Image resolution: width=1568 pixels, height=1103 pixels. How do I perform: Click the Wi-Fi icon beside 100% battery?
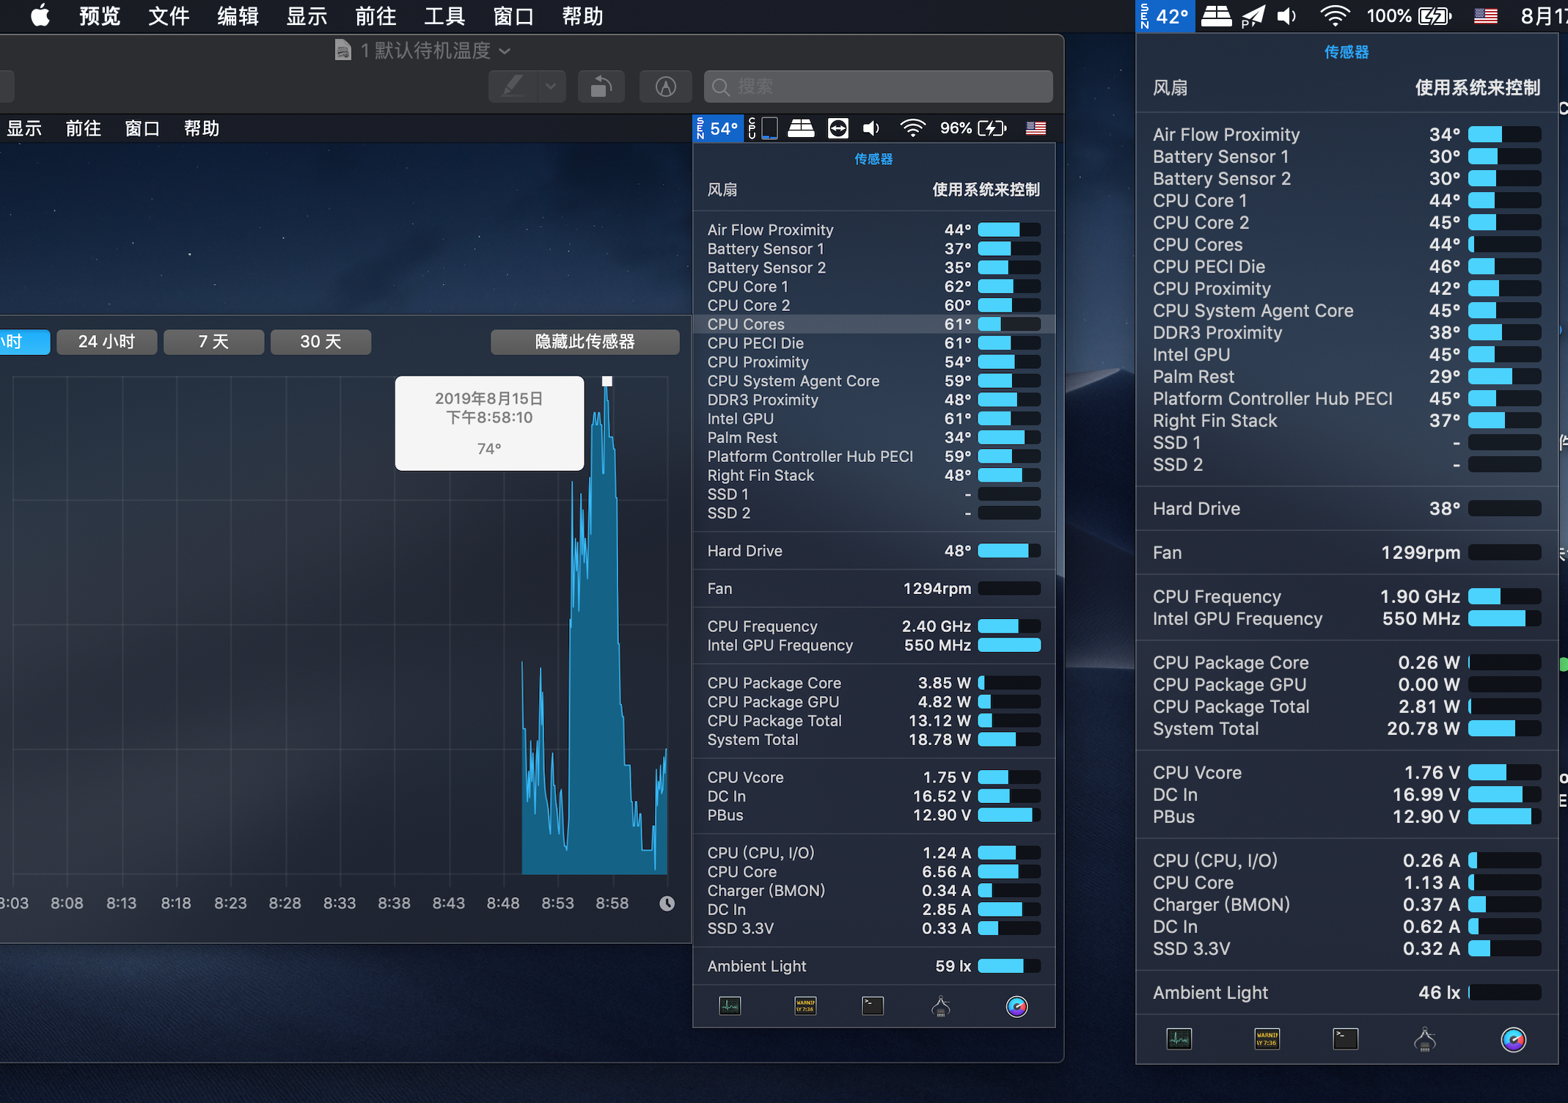point(1334,16)
